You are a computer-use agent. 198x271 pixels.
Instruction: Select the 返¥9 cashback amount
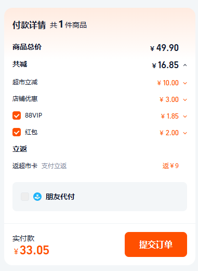click(170, 166)
